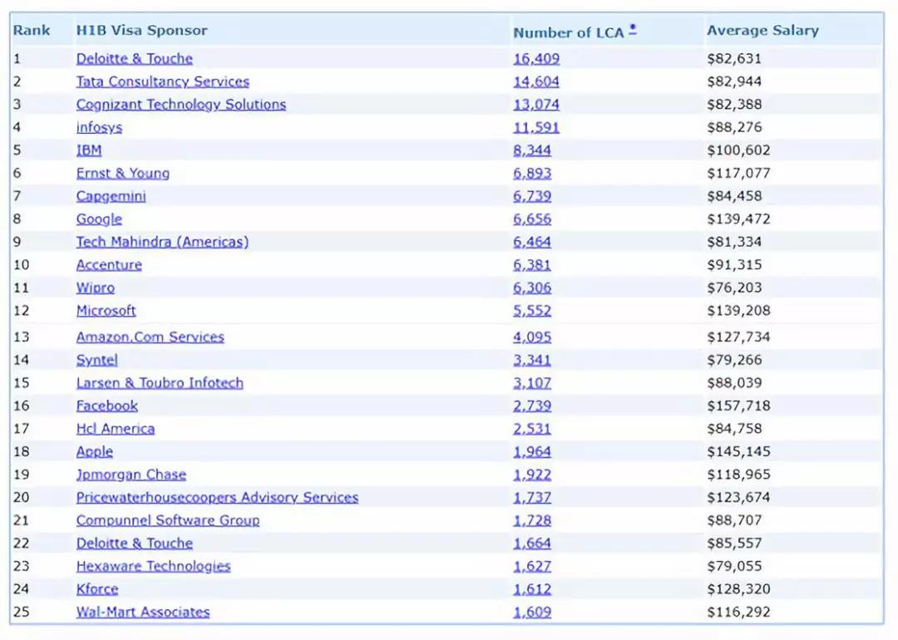
Task: Click the 6,656 LCA count link
Action: click(532, 219)
